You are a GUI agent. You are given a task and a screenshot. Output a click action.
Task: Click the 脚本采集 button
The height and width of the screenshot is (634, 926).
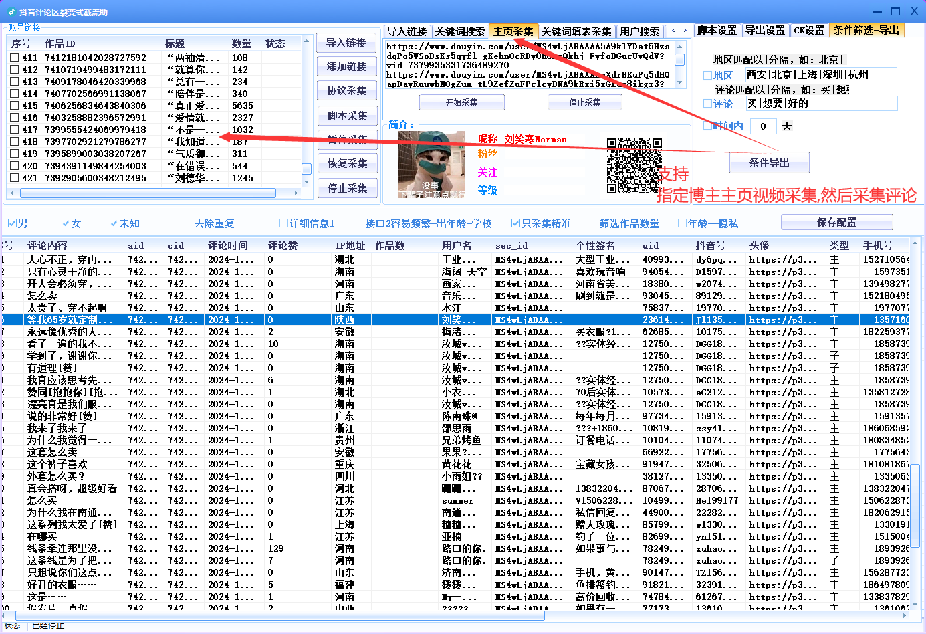point(347,114)
